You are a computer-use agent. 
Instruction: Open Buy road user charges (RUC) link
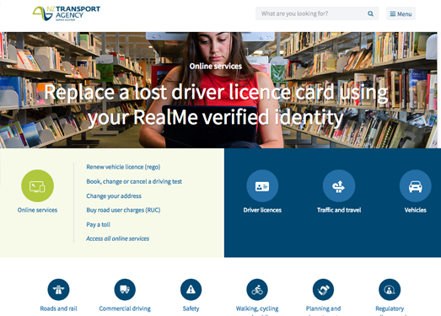point(123,210)
